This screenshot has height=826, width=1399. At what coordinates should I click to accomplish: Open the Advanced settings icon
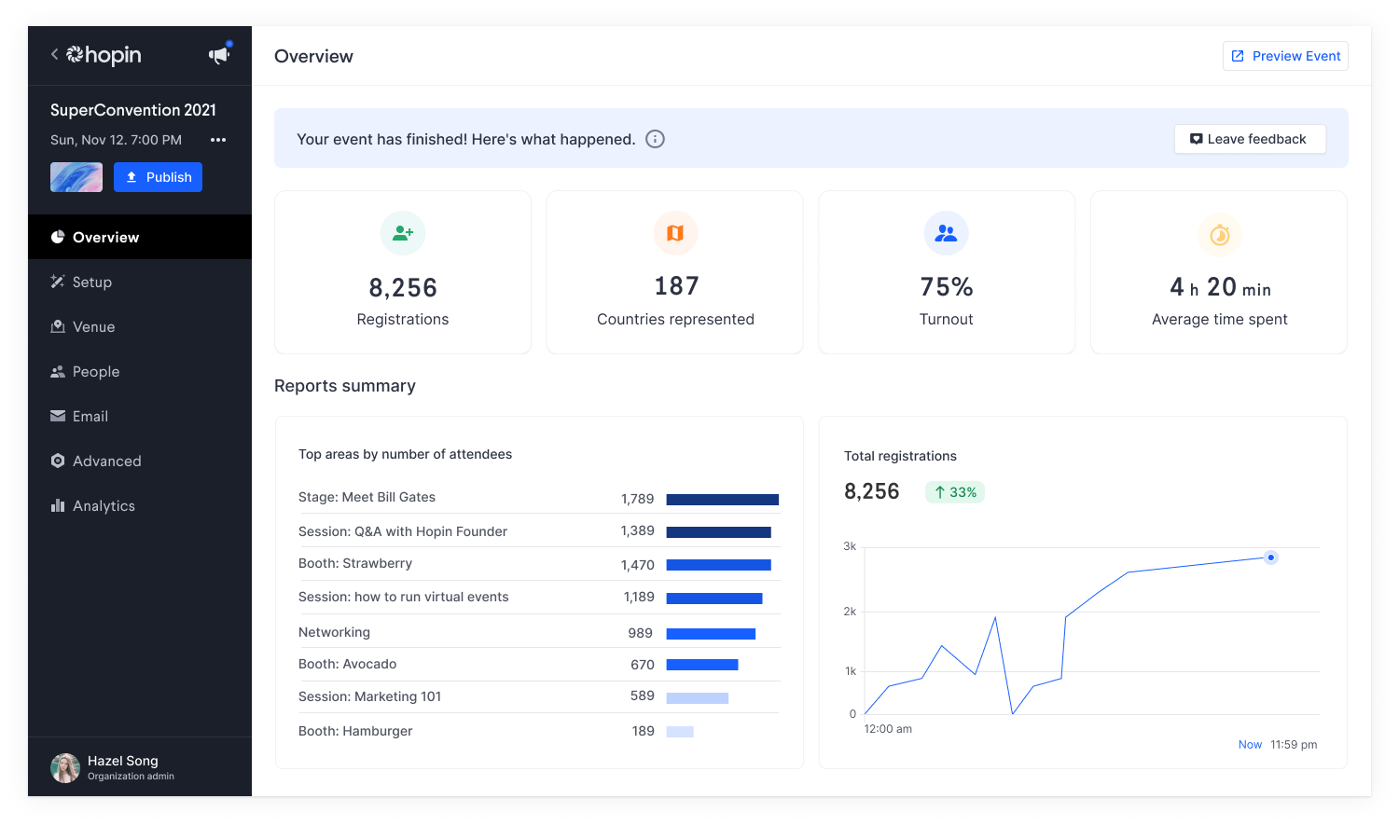click(58, 461)
